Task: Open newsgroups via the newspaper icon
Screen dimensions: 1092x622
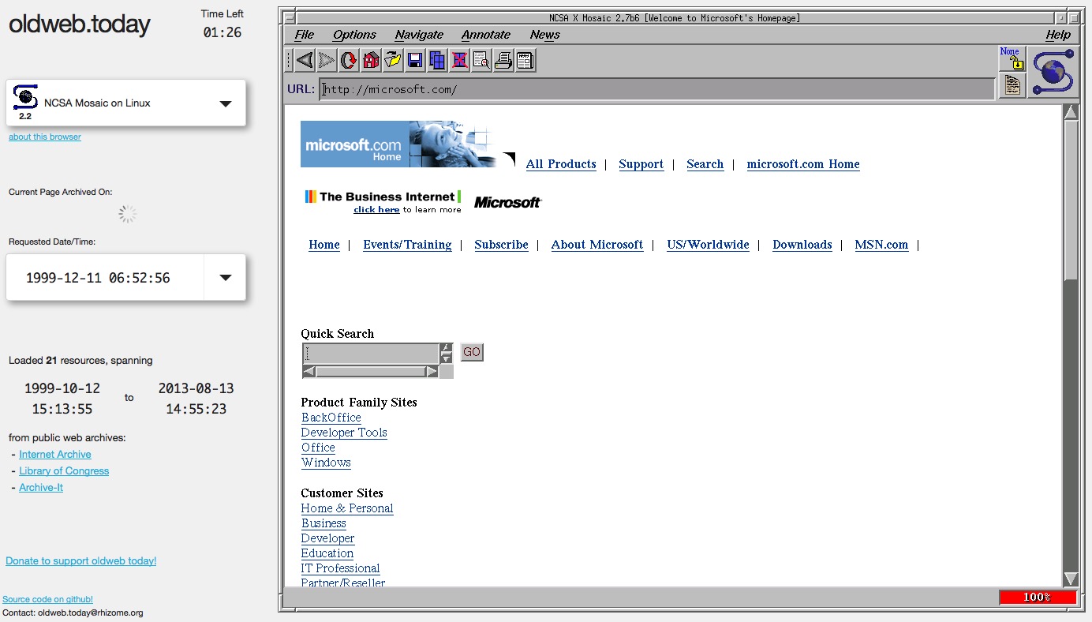Action: tap(525, 60)
